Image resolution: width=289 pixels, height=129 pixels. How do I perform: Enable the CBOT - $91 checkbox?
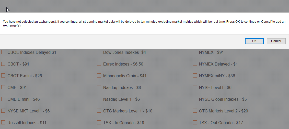tap(3, 64)
